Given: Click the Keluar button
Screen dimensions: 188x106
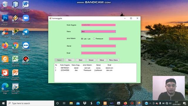Looking at the screenshot, I should pyautogui.click(x=102, y=60).
